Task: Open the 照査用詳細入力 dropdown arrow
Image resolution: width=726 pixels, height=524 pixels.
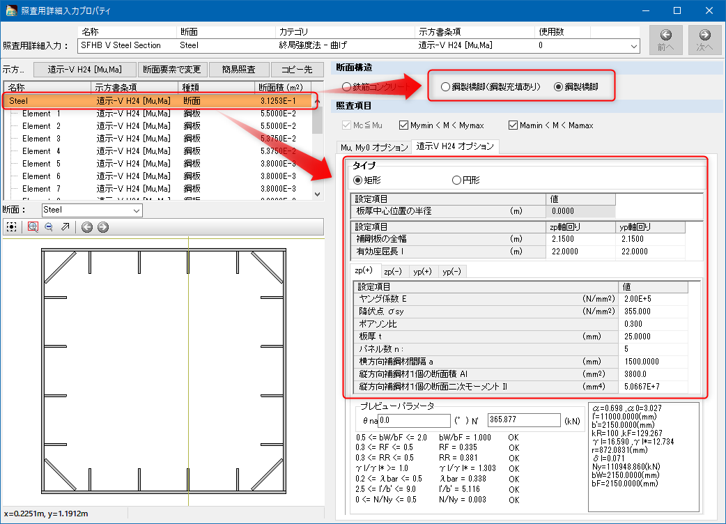Action: pos(633,46)
